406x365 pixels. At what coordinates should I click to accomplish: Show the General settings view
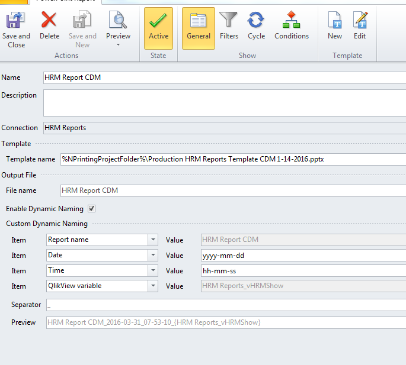tap(199, 28)
